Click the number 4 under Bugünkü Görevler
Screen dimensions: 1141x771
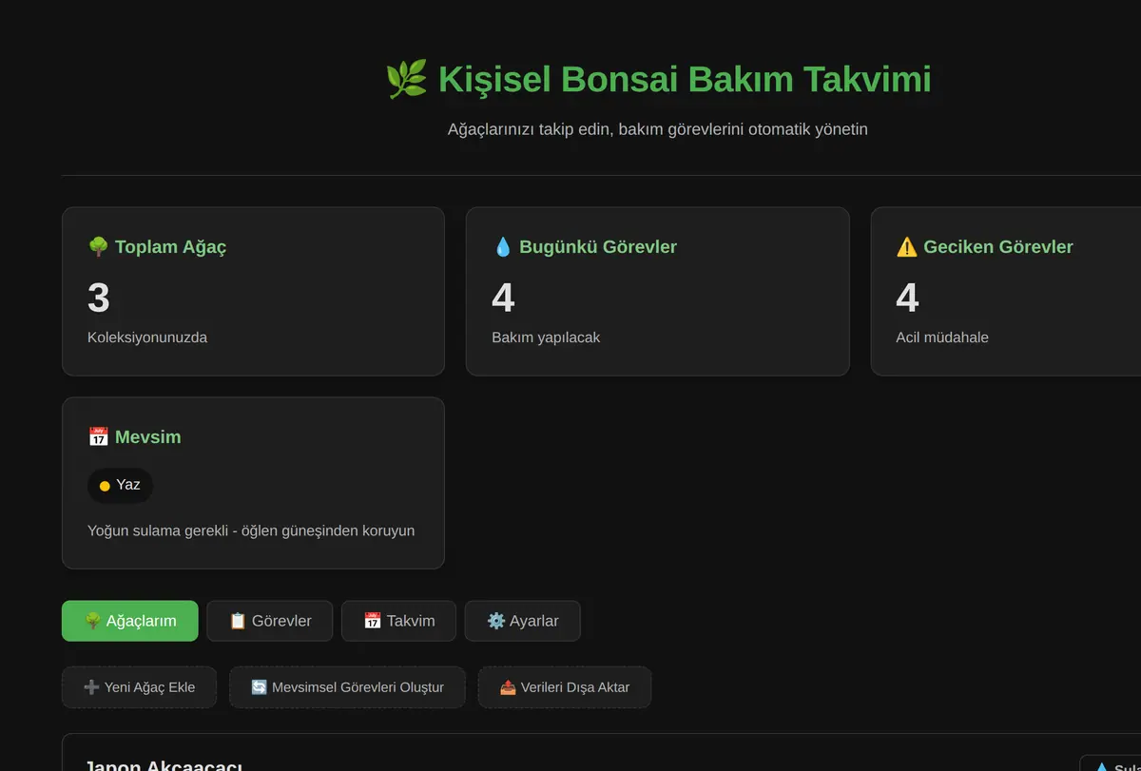503,299
